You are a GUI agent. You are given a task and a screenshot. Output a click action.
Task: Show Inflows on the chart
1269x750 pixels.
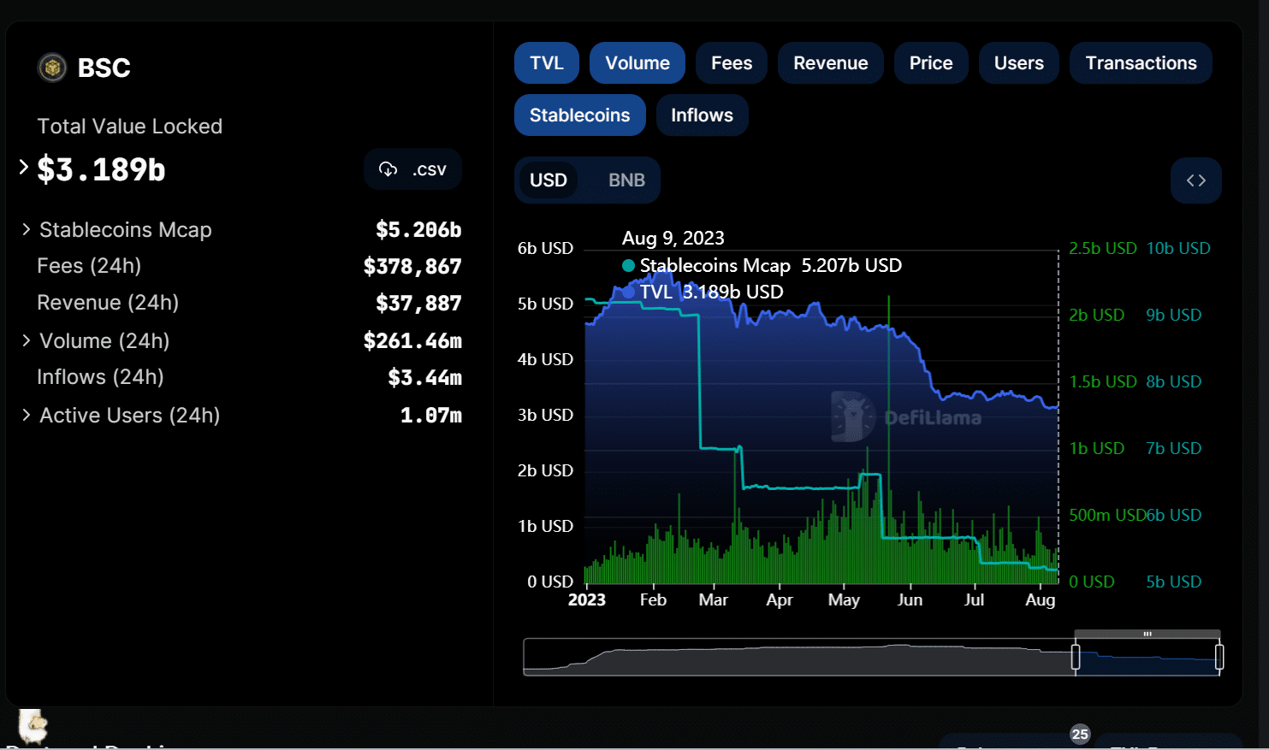[x=702, y=115]
